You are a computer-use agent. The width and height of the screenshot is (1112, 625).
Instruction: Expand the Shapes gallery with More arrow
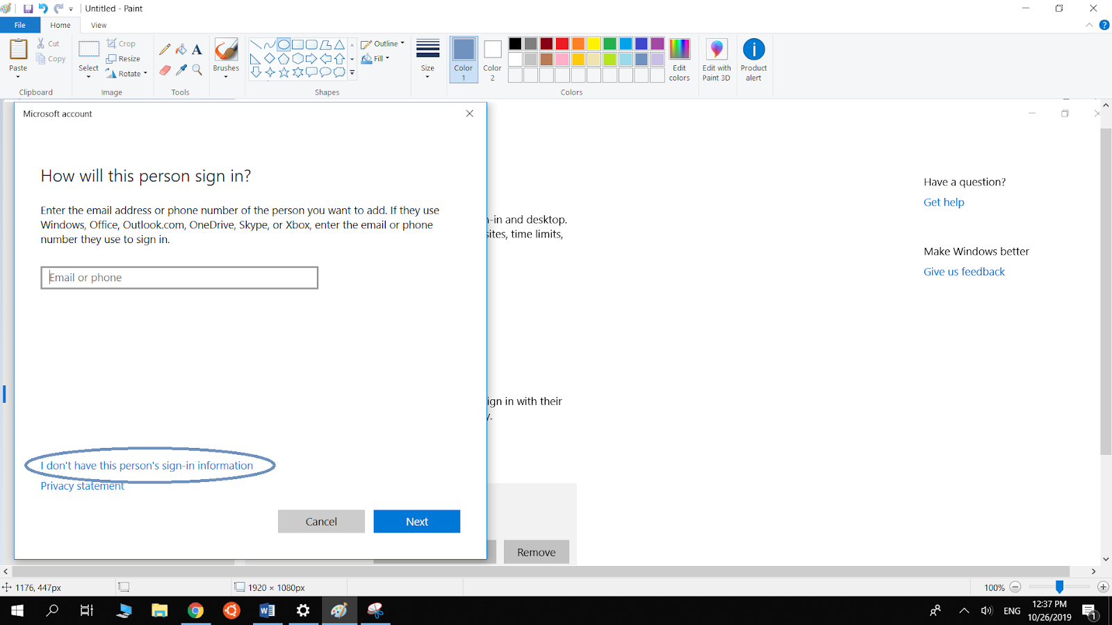tap(352, 72)
